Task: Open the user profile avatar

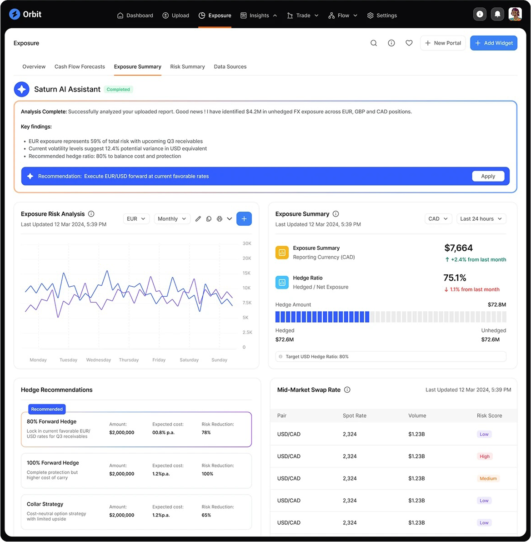Action: tap(515, 15)
